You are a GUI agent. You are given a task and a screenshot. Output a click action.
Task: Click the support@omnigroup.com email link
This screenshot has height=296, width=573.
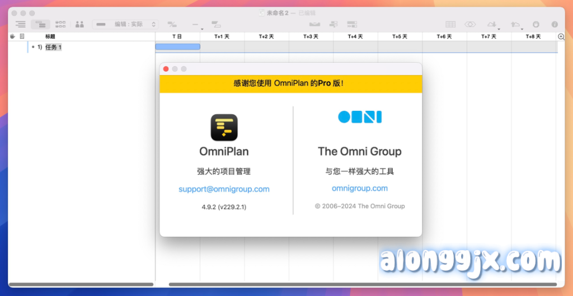224,189
